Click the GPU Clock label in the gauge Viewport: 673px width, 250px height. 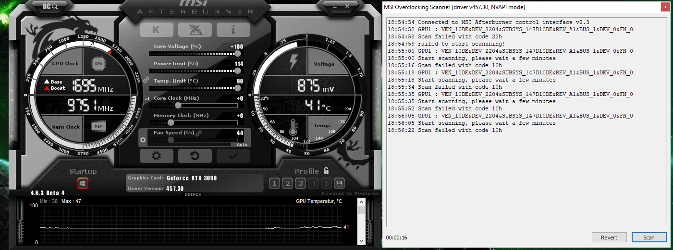(65, 63)
